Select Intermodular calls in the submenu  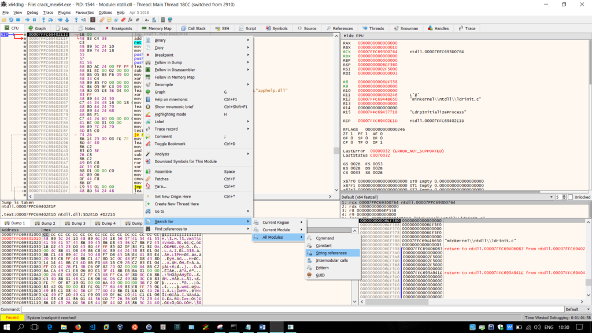331,260
